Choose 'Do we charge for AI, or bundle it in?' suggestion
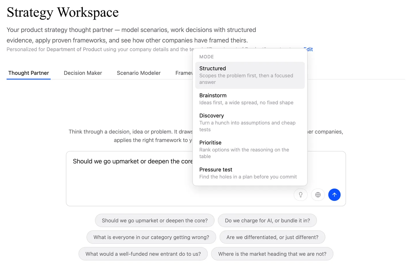 pyautogui.click(x=267, y=221)
